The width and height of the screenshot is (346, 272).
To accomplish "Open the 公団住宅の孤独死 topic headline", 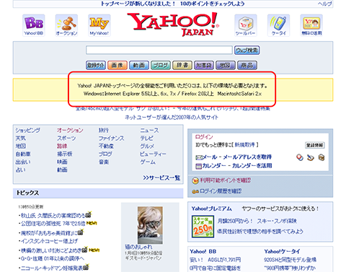I will tap(53, 224).
